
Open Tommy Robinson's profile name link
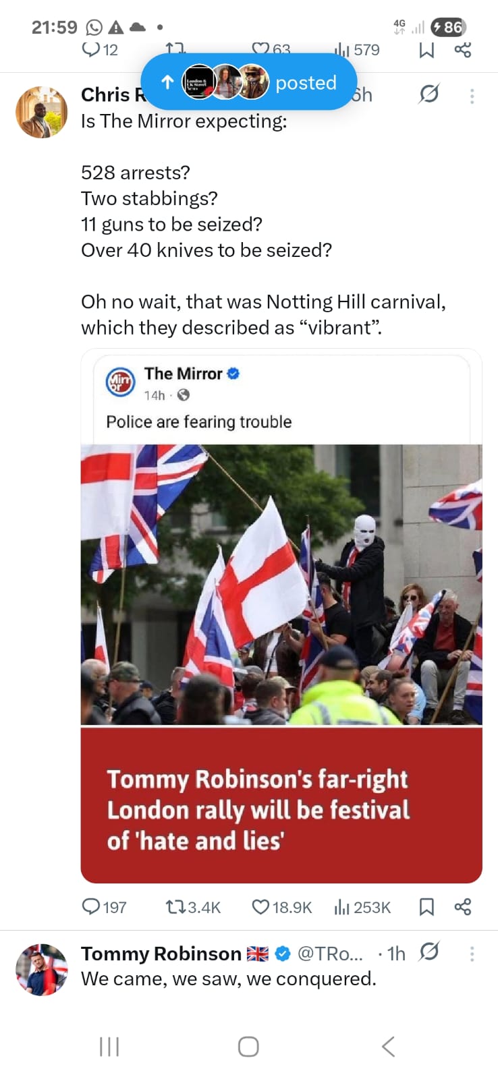pyautogui.click(x=161, y=954)
